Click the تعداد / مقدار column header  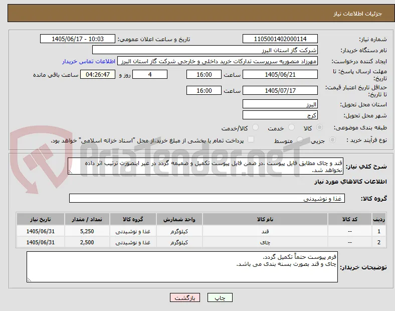(87, 219)
